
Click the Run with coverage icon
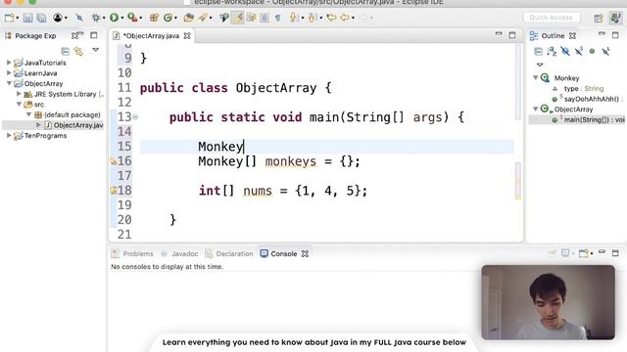pyautogui.click(x=131, y=18)
